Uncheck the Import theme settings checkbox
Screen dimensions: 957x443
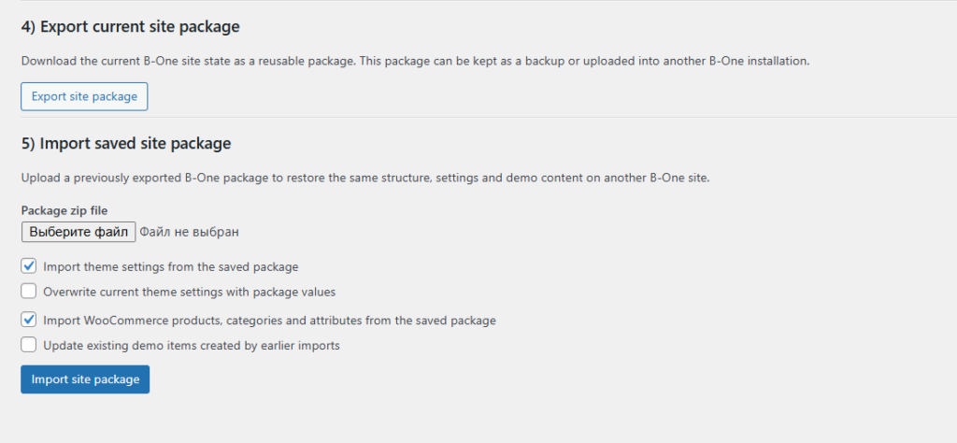pos(29,265)
